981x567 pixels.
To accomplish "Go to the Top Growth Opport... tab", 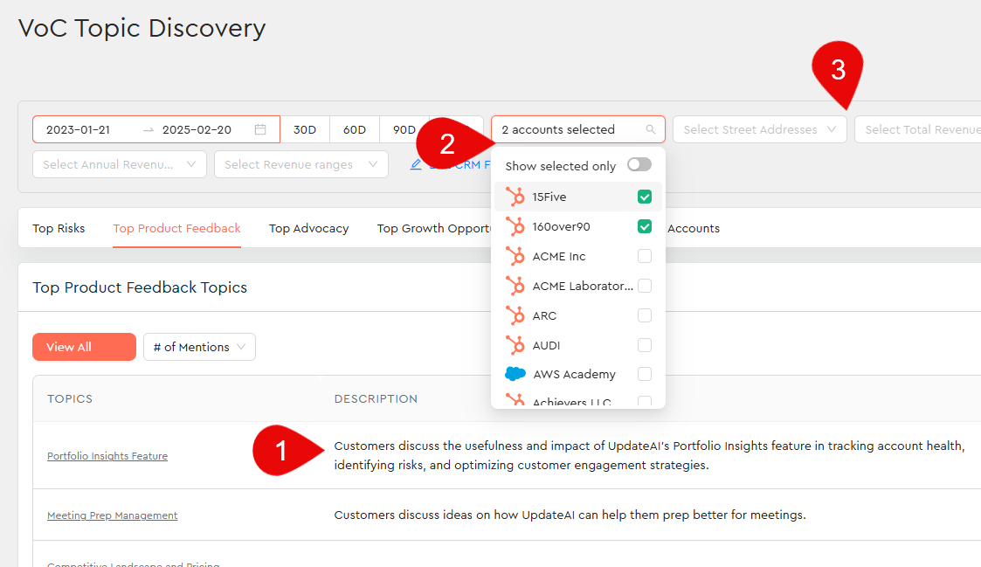I will tap(434, 228).
